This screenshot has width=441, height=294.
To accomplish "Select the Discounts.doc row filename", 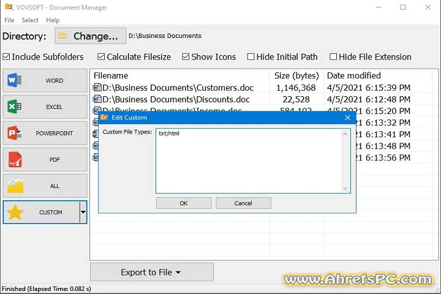I will pyautogui.click(x=176, y=99).
